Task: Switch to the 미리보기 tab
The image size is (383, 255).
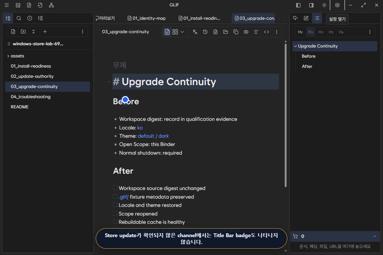Action: pos(106,18)
